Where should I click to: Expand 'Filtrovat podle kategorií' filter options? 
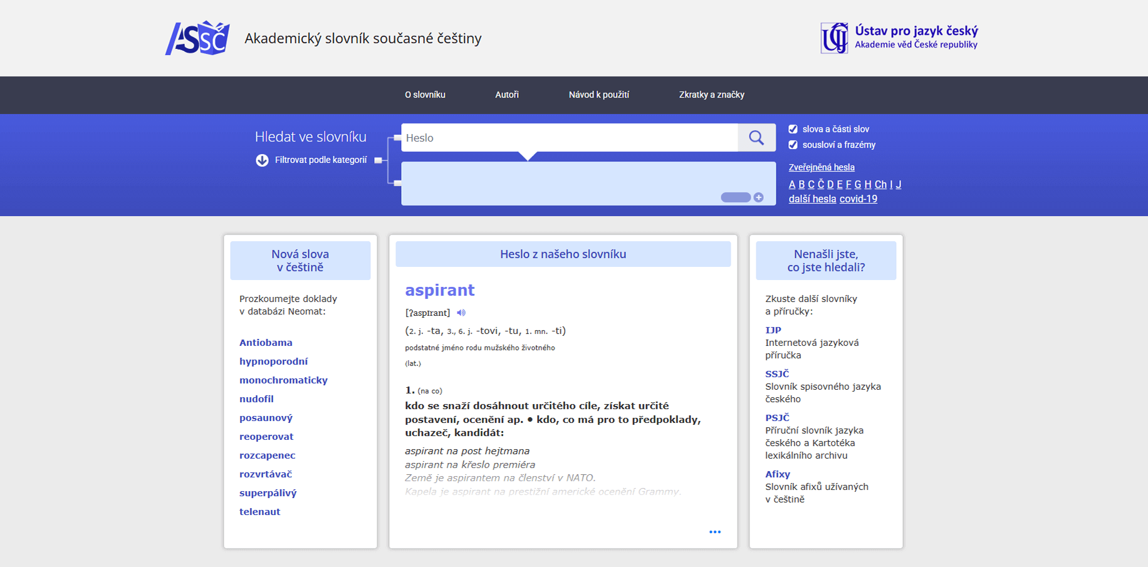(320, 160)
